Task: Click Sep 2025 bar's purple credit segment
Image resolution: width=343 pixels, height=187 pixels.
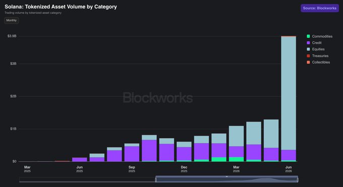Action: point(132,154)
